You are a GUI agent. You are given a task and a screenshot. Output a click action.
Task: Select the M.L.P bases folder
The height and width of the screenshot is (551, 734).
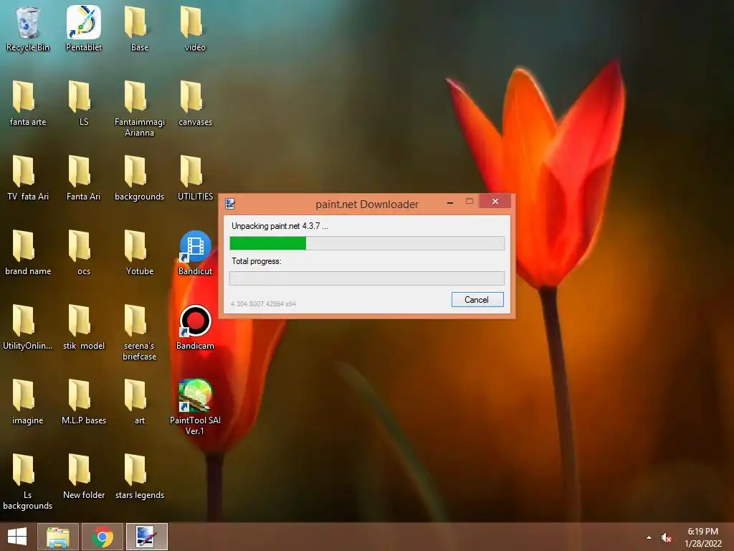click(83, 402)
